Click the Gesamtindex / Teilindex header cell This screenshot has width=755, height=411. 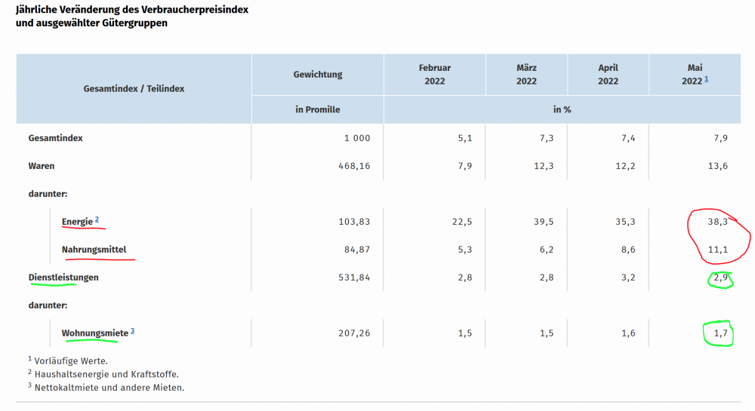click(134, 88)
